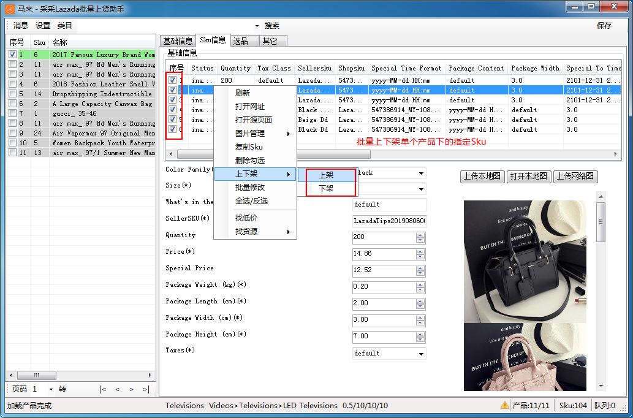Go to first page navigation icon
This screenshot has height=418, width=633.
point(103,389)
